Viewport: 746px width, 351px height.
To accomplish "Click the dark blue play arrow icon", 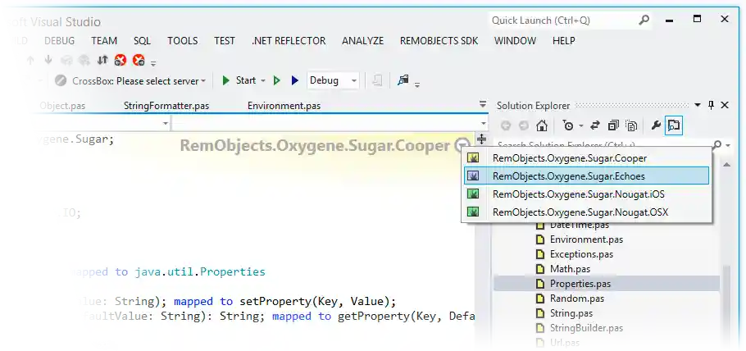I will [294, 80].
